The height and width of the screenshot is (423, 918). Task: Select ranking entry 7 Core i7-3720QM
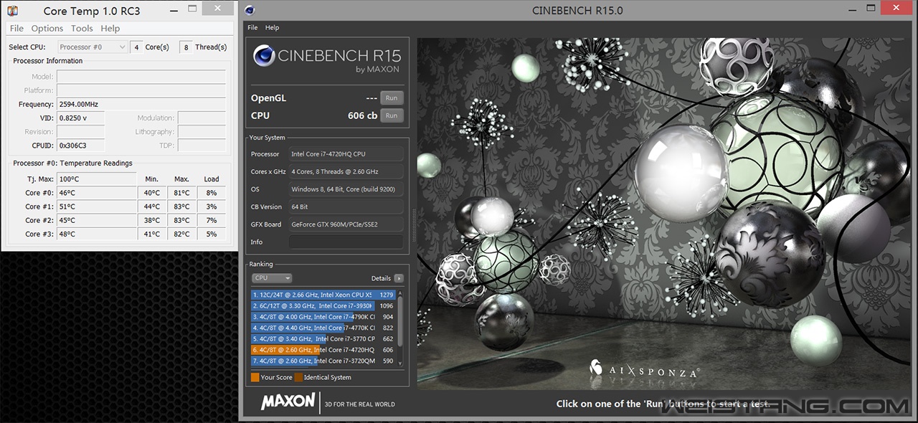323,361
